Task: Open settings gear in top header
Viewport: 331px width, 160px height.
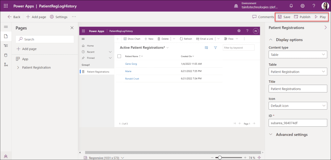Action: click(302, 6)
